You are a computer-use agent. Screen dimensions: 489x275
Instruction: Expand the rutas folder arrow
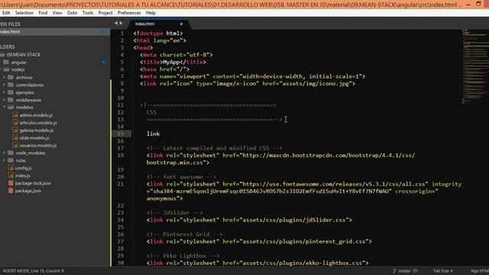pos(4,160)
